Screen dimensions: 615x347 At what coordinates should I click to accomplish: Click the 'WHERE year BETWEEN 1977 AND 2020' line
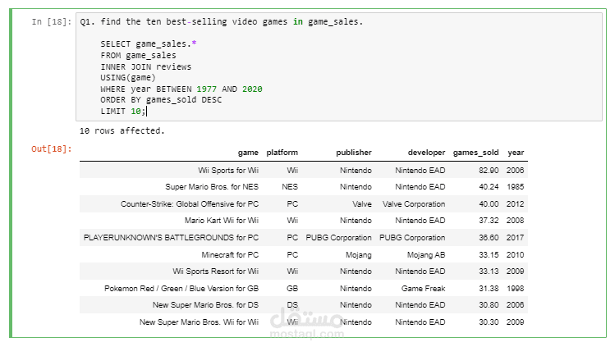coord(181,89)
